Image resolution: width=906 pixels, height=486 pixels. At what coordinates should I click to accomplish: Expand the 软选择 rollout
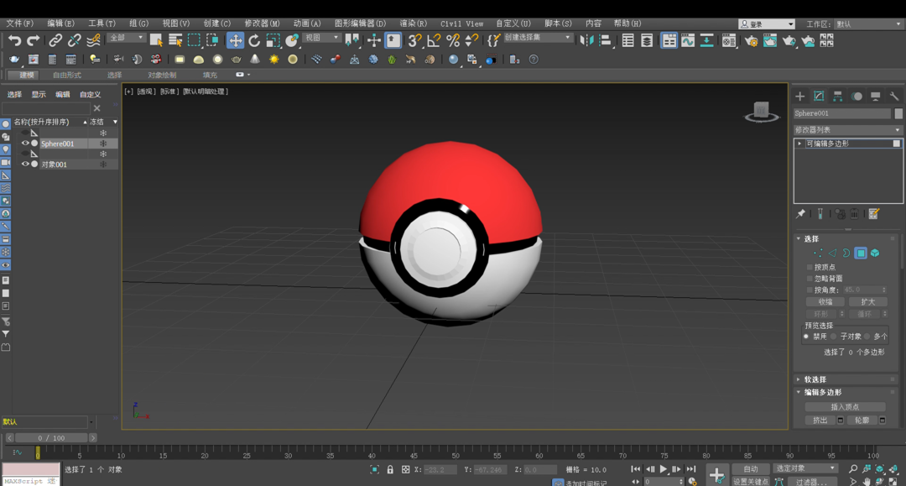tap(815, 379)
